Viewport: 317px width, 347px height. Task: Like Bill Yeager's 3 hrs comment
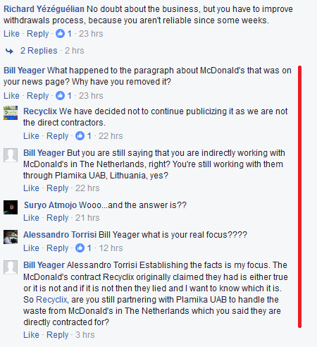[x=31, y=335]
